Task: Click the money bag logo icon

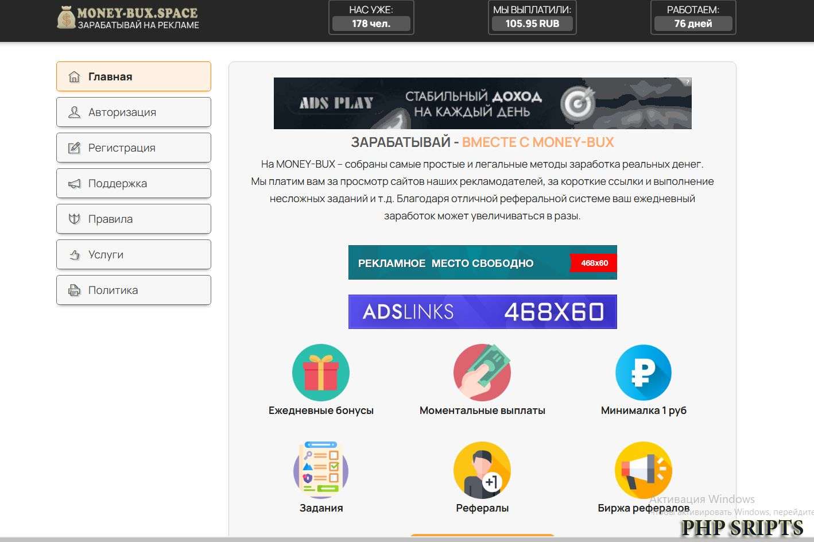Action: pos(66,17)
